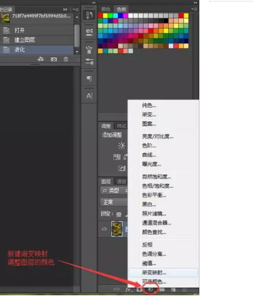
Task: Choose 阈值... menu entry
Action: click(163, 263)
